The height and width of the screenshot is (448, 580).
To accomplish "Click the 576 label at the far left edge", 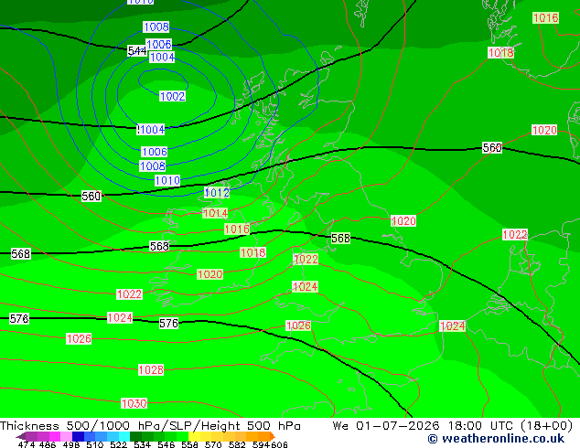I will (19, 318).
